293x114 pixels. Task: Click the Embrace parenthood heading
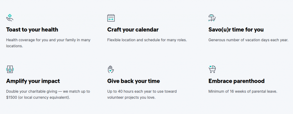(237, 81)
